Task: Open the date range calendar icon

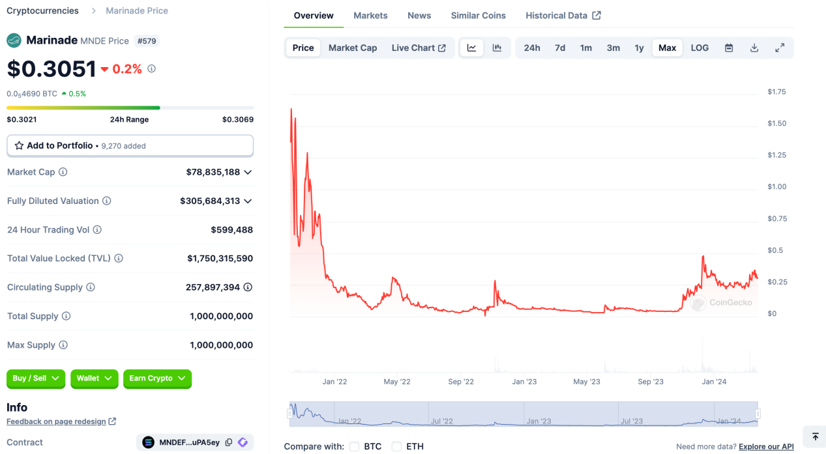Action: pos(728,47)
